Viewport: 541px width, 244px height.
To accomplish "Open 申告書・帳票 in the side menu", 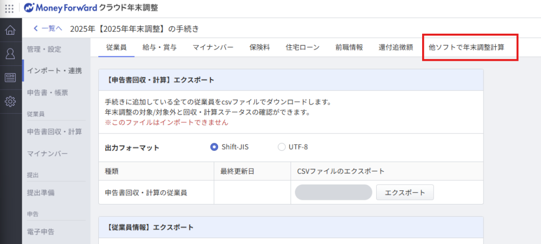I will click(x=48, y=92).
